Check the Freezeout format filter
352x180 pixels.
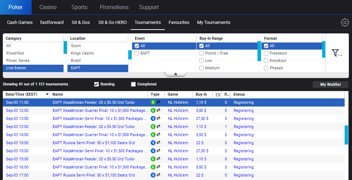(266, 53)
